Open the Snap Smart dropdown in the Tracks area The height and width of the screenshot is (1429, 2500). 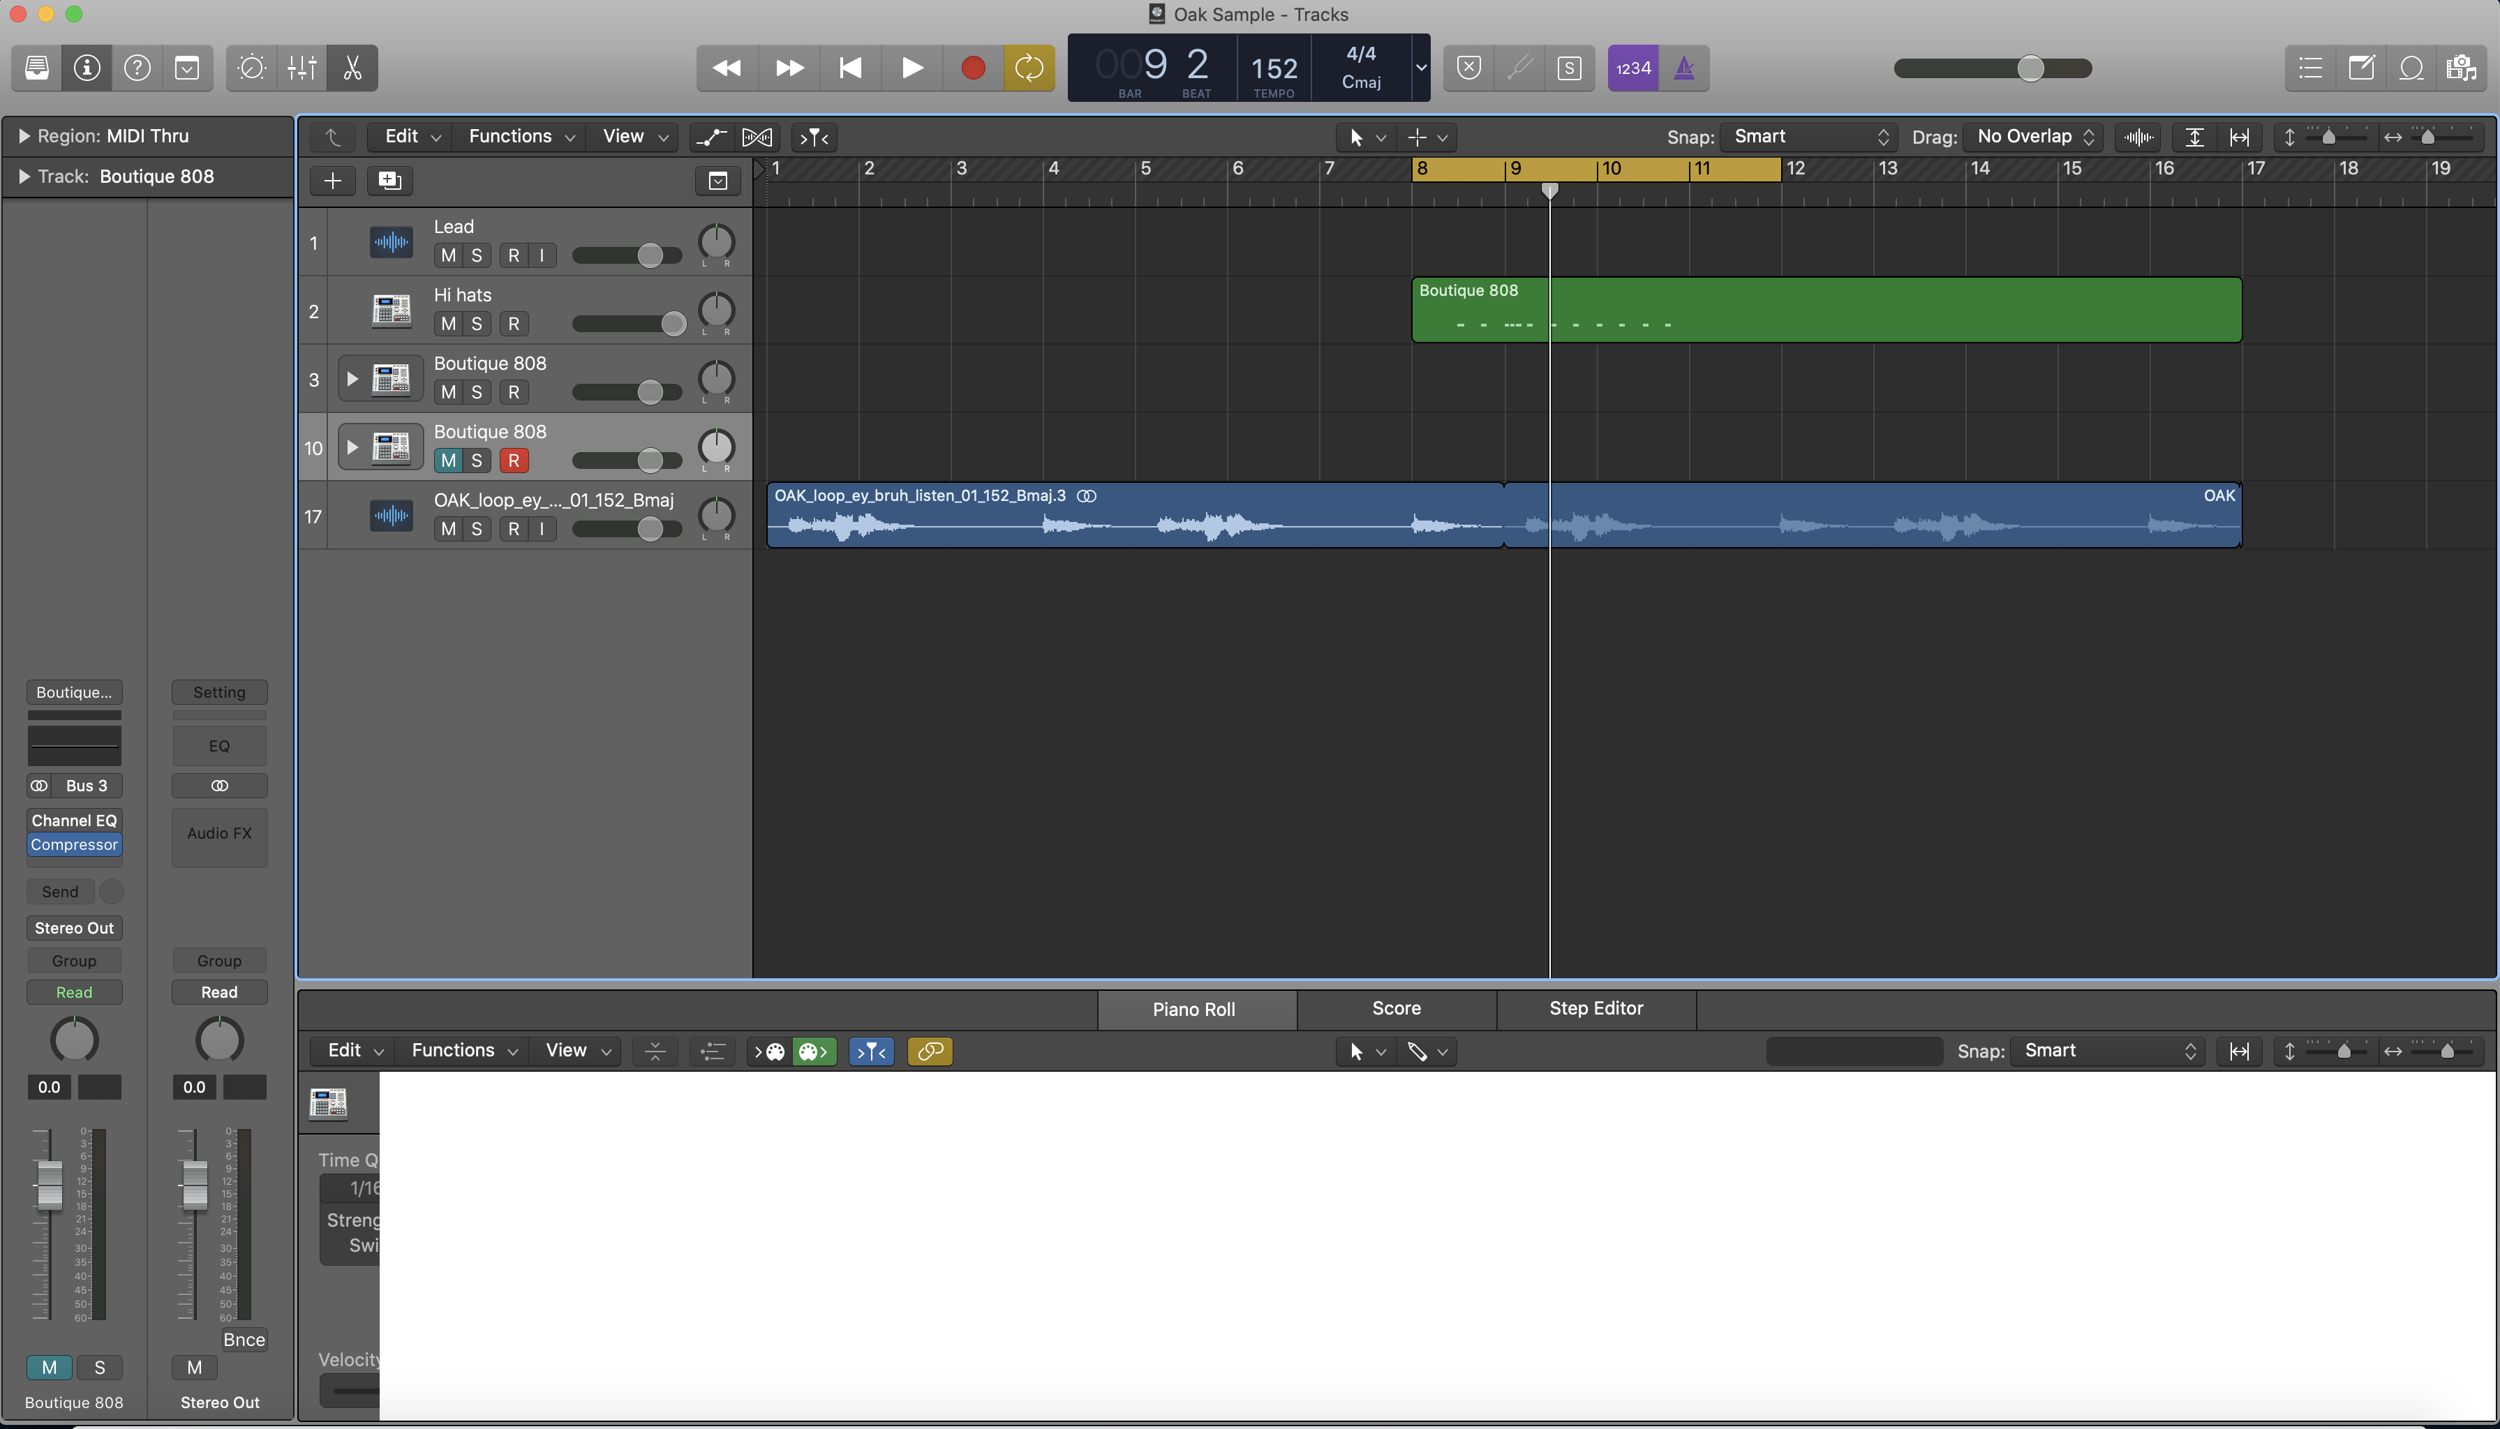(x=1809, y=137)
